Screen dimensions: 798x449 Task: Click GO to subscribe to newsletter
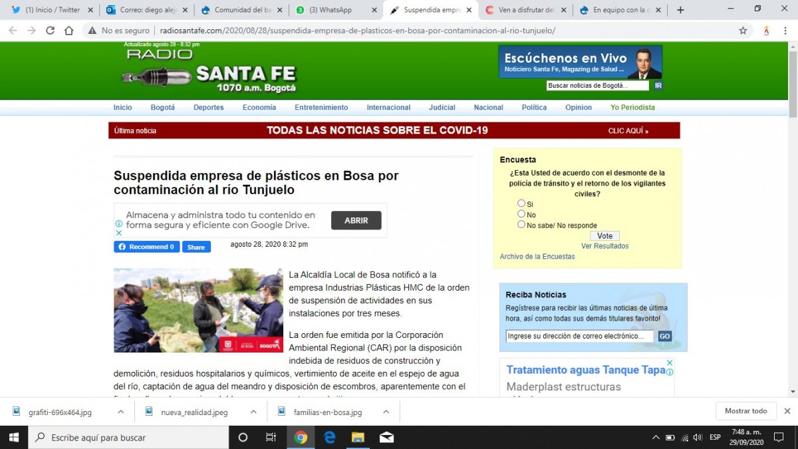click(665, 337)
